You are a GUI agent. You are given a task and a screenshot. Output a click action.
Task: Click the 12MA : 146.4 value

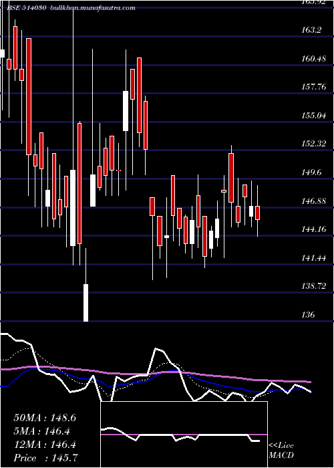coord(45,445)
